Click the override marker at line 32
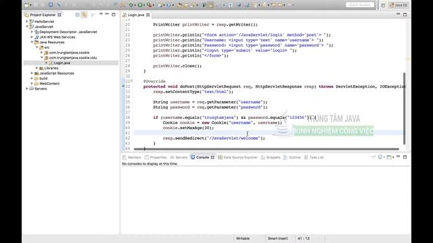The image size is (433, 243). pos(123,86)
